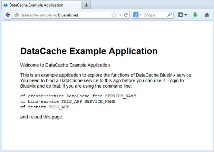Open downloads with the green arrow
Image resolution: width=214 pixels, height=152 pixels.
coord(195,15)
